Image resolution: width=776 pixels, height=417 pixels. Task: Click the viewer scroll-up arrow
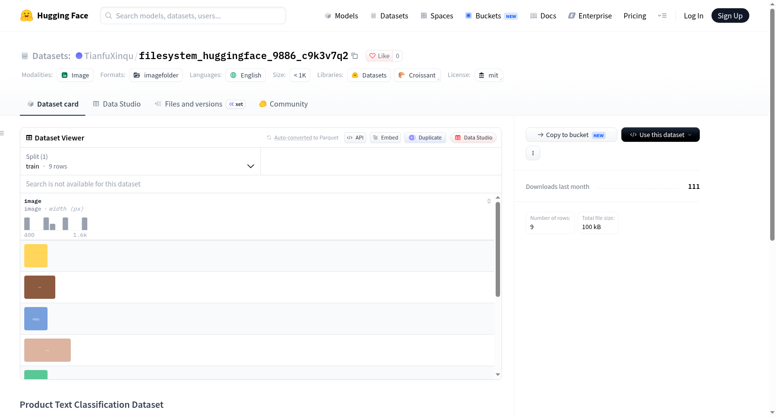click(x=498, y=198)
